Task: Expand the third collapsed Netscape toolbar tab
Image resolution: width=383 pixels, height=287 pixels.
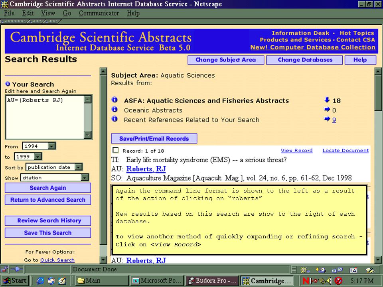Action: coord(52,22)
